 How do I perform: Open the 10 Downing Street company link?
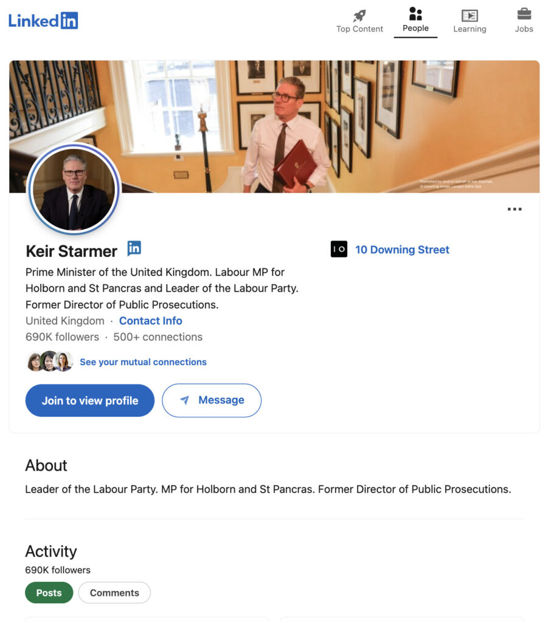402,250
